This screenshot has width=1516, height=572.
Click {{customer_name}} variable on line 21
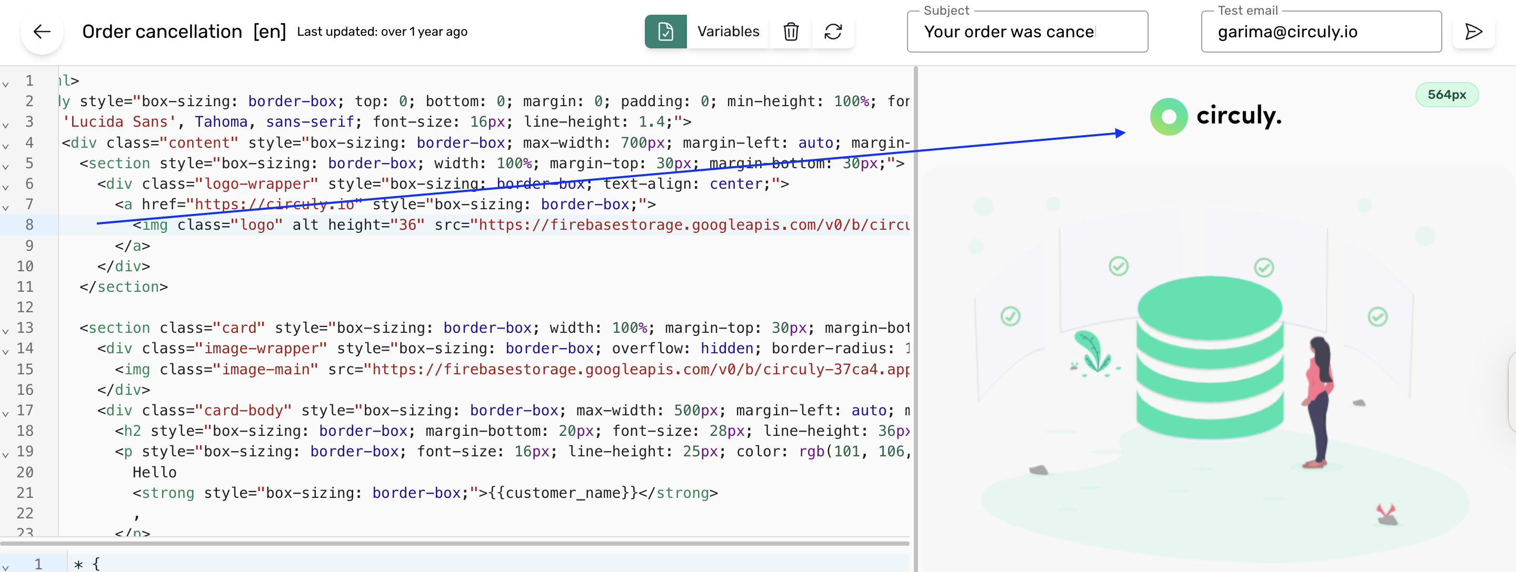(x=563, y=493)
